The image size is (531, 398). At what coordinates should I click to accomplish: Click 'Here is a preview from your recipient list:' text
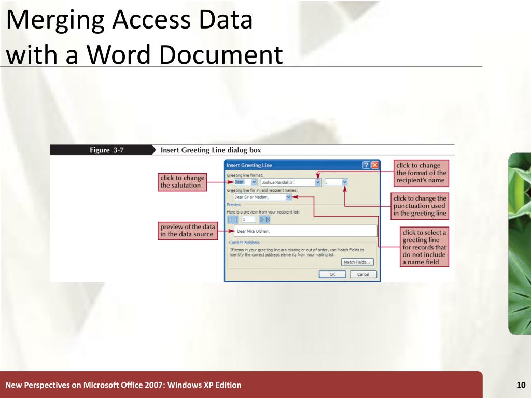tap(263, 212)
